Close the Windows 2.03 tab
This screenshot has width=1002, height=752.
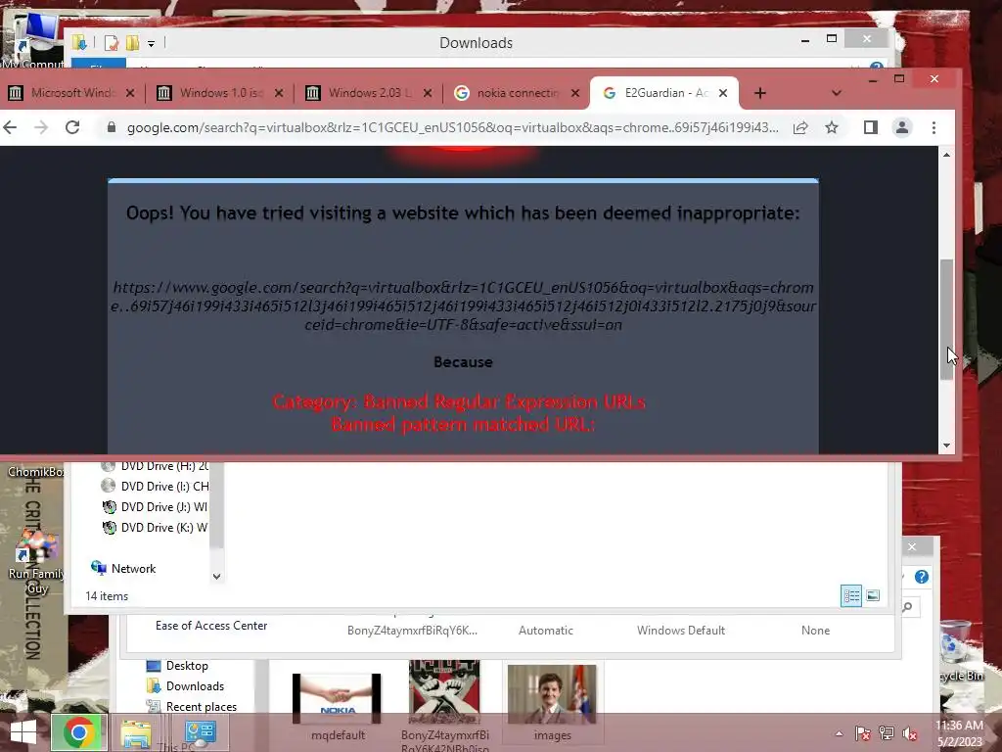(x=428, y=93)
